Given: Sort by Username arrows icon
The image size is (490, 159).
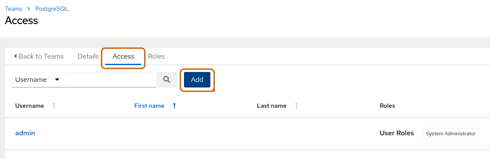Looking at the screenshot, I should pyautogui.click(x=54, y=106).
